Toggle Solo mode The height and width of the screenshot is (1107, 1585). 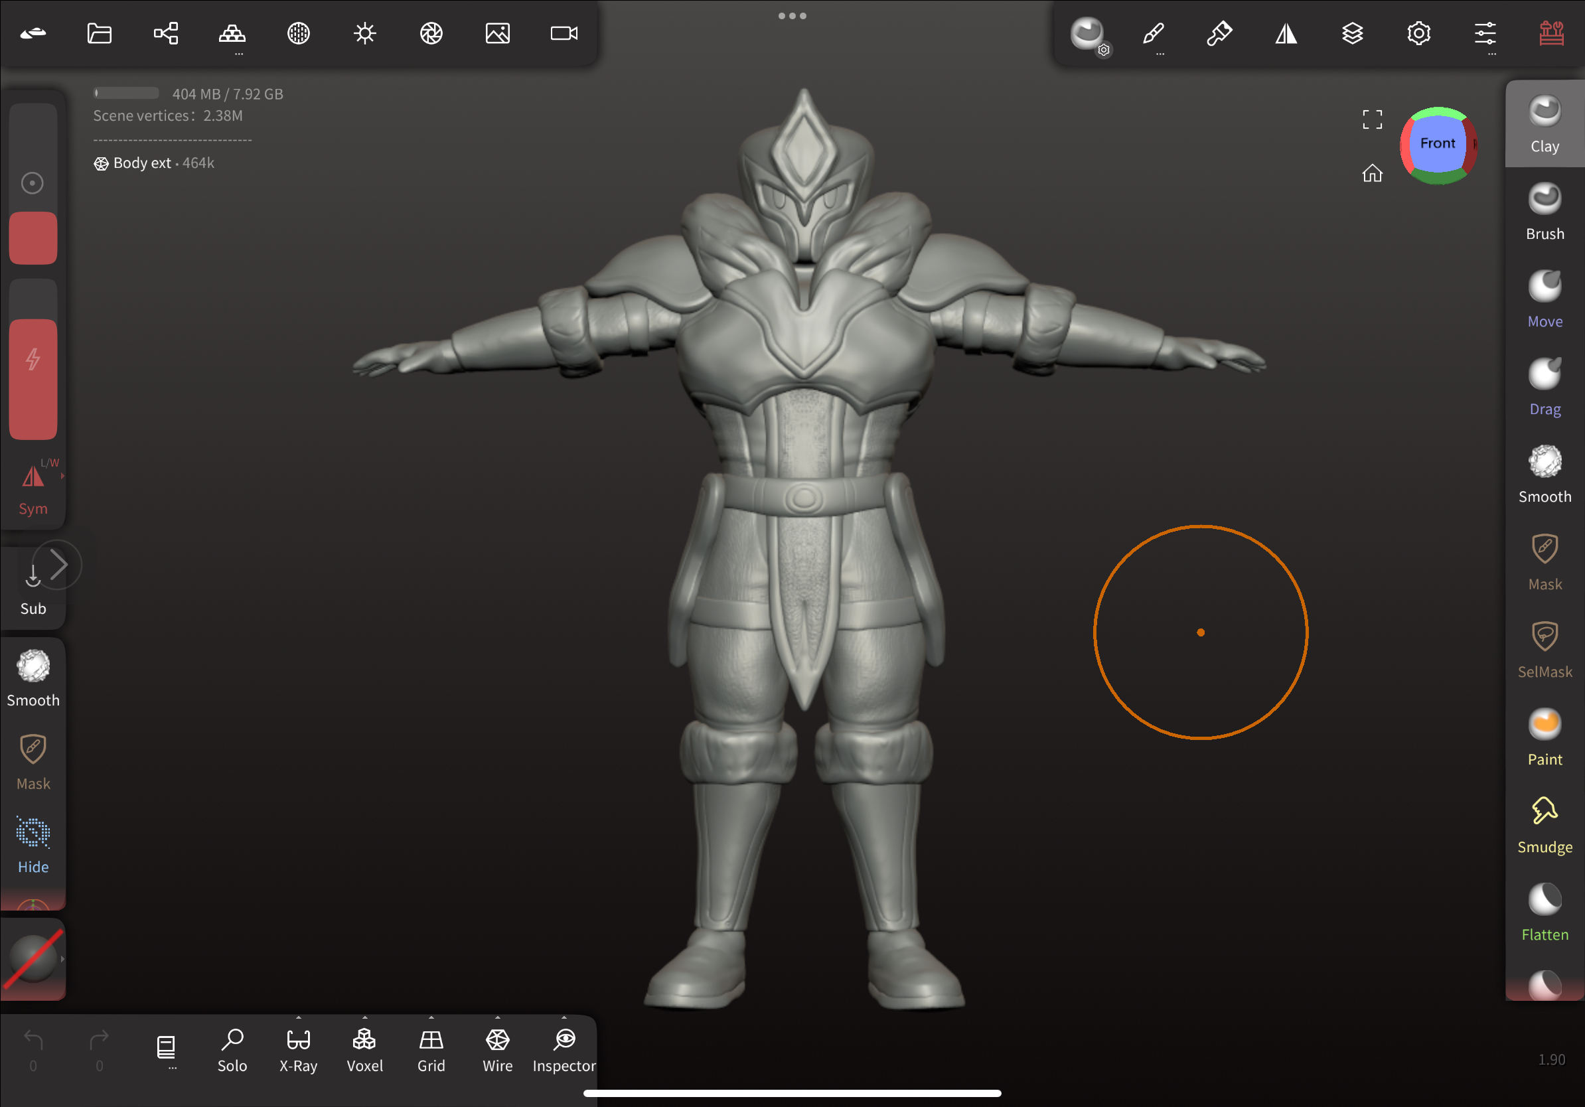click(x=232, y=1050)
